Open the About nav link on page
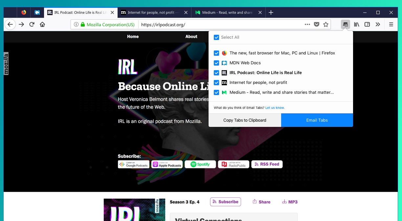 point(191,37)
